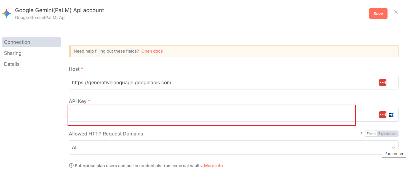Click the red password manager icon in Host field

point(383,83)
